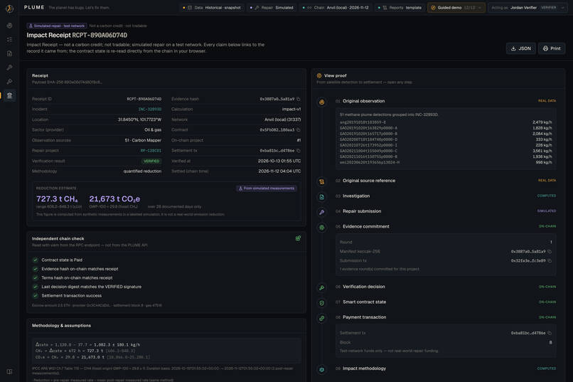Click the From simulated measurements badge
This screenshot has width=573, height=382.
point(267,189)
